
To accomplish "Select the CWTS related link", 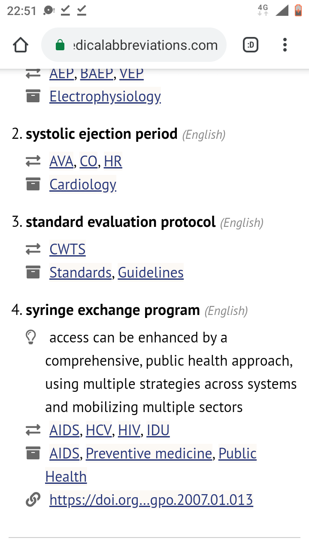I will point(67,249).
